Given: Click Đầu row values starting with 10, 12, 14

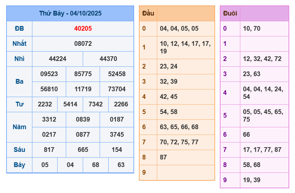Looking at the screenshot, I should pyautogui.click(x=185, y=47).
